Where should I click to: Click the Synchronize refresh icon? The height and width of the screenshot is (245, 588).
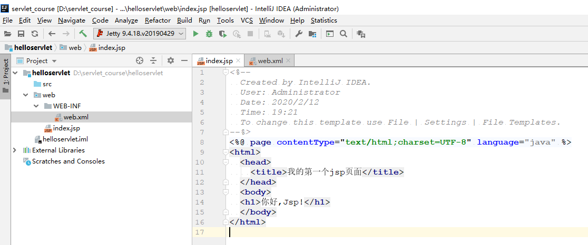pyautogui.click(x=35, y=34)
